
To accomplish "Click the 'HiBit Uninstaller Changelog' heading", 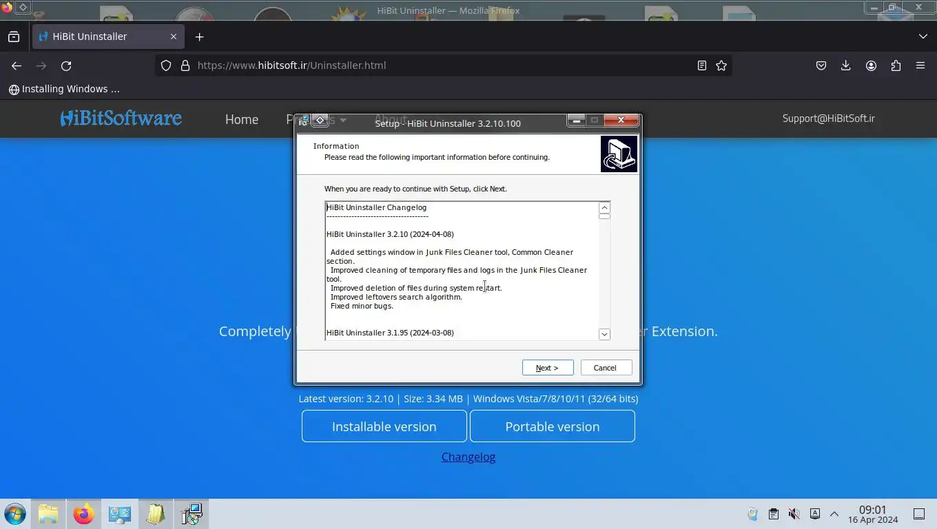I will (376, 207).
